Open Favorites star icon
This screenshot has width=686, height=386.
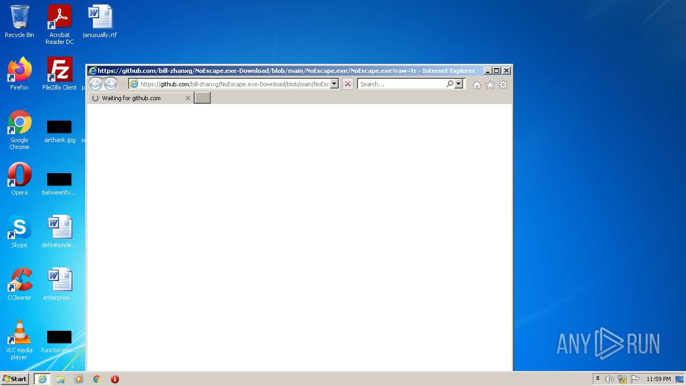(x=490, y=85)
